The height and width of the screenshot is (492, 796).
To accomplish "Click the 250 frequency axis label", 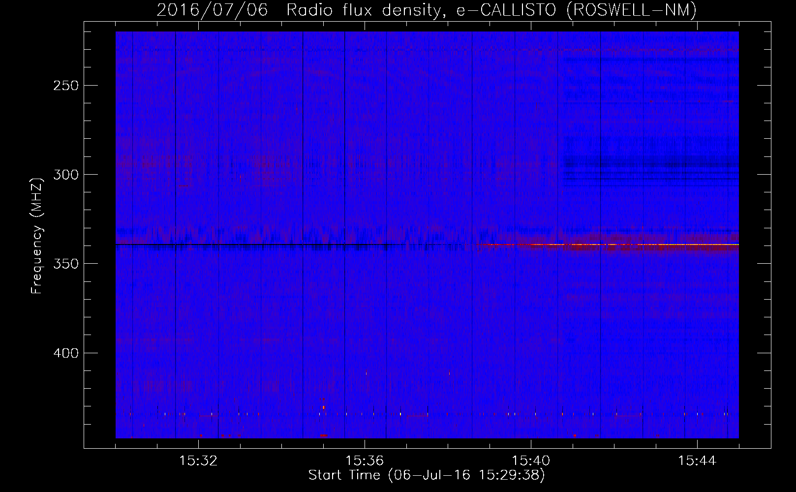I will pos(65,86).
